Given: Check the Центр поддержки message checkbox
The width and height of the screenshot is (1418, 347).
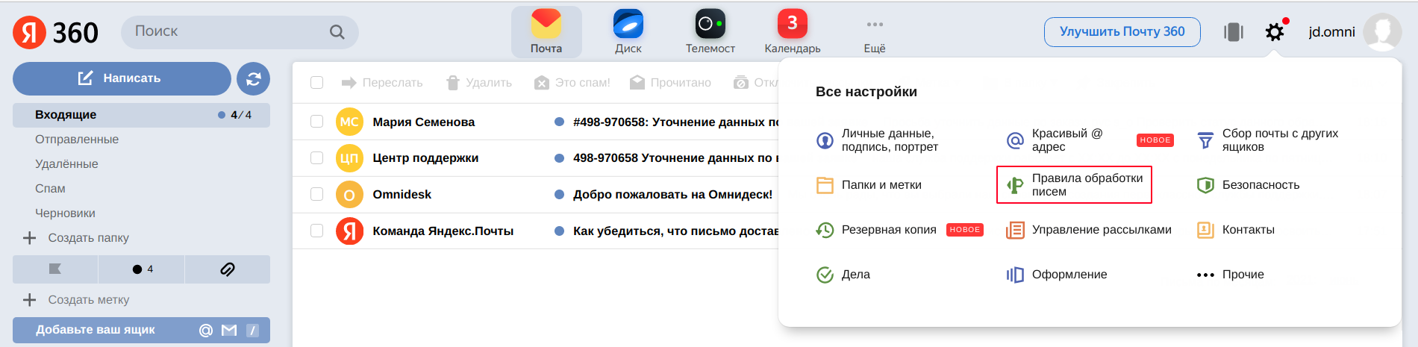Looking at the screenshot, I should pos(316,158).
